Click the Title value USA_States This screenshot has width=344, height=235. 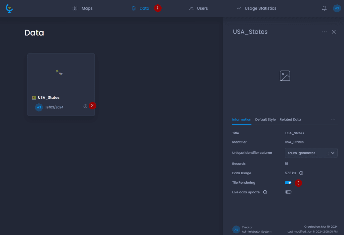click(x=295, y=133)
